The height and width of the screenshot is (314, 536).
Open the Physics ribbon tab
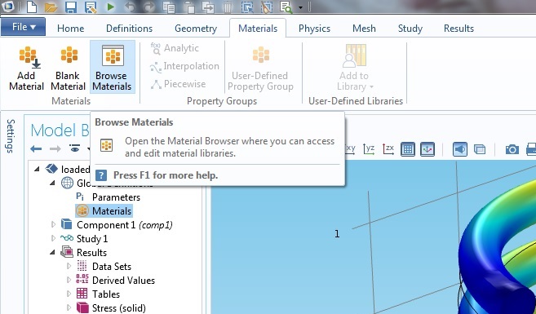[x=314, y=29]
